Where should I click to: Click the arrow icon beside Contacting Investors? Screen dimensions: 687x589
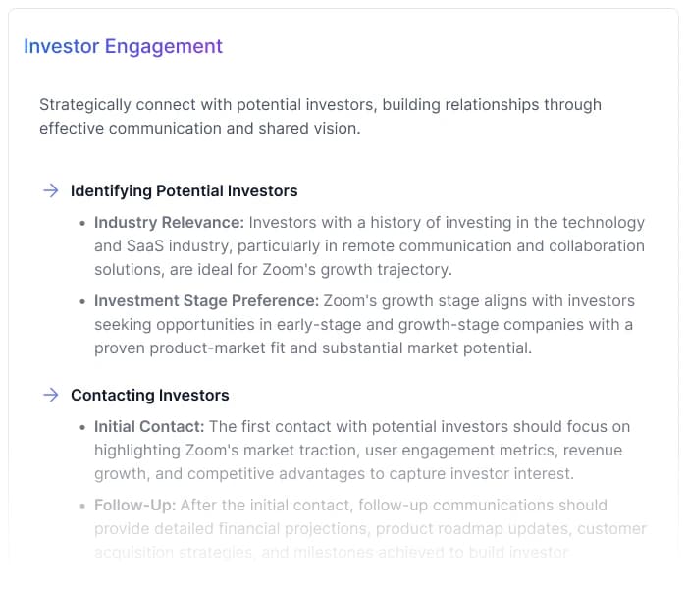point(50,395)
